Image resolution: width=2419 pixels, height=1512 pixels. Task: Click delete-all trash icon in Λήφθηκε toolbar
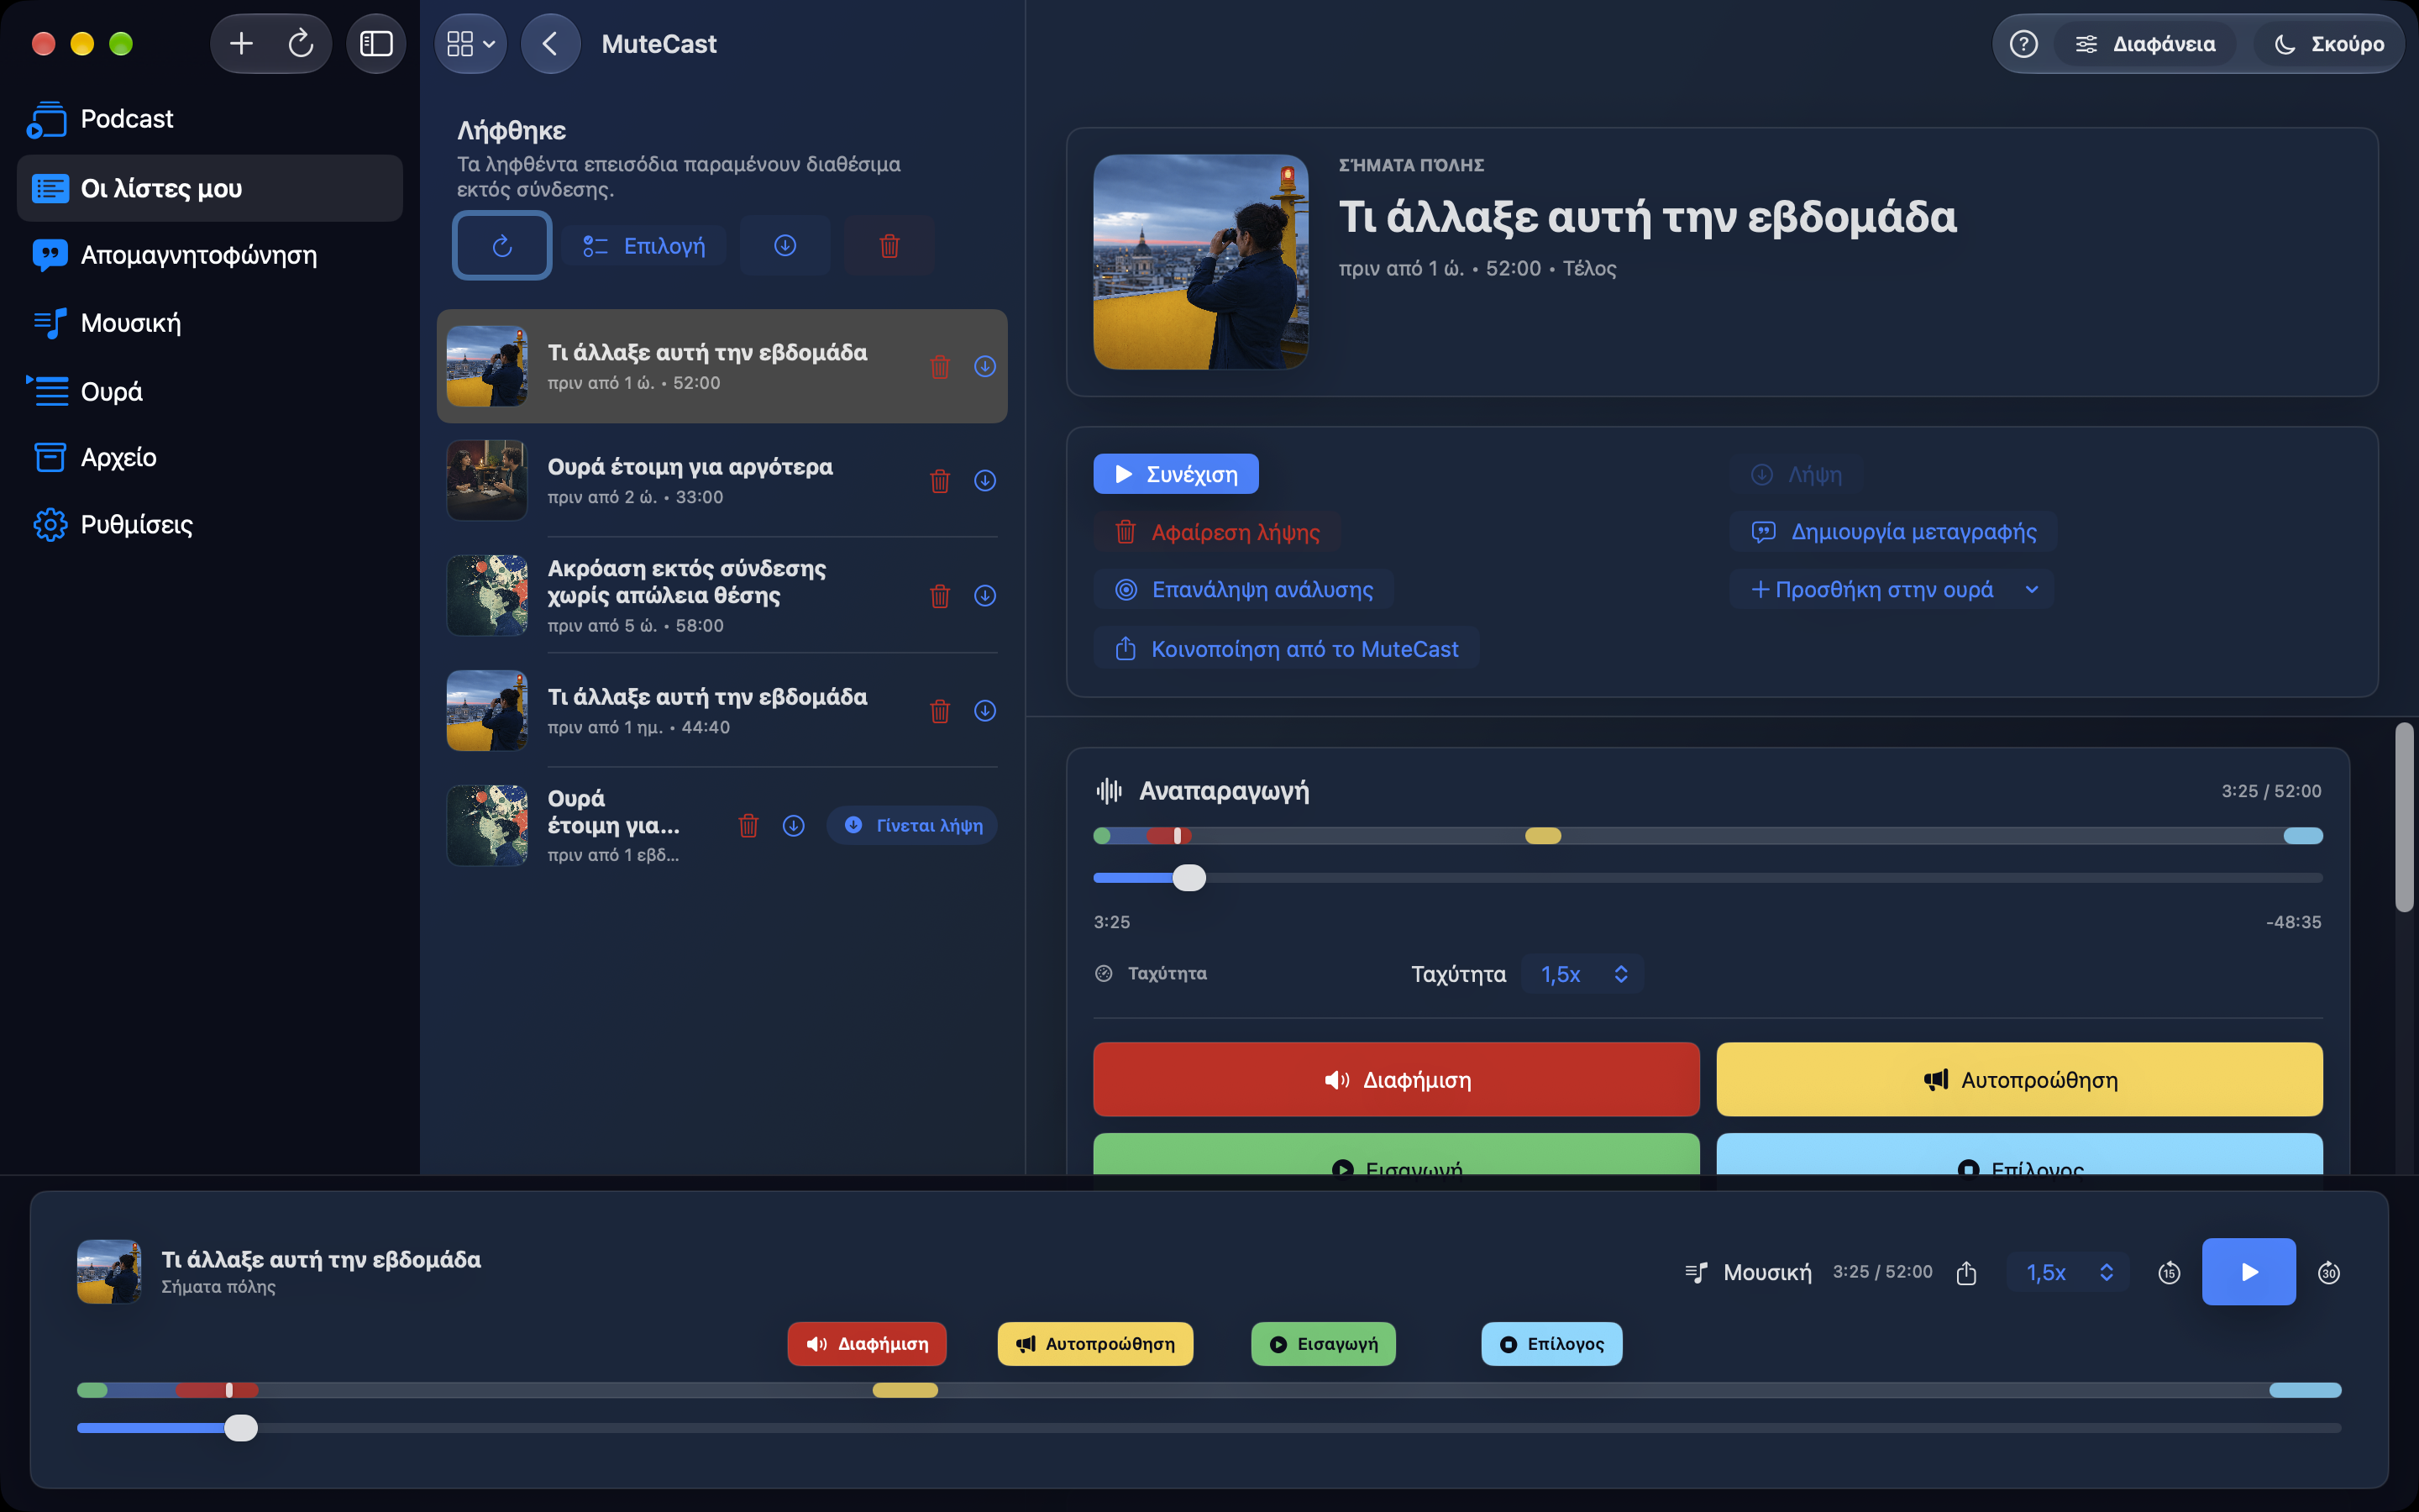(x=889, y=245)
